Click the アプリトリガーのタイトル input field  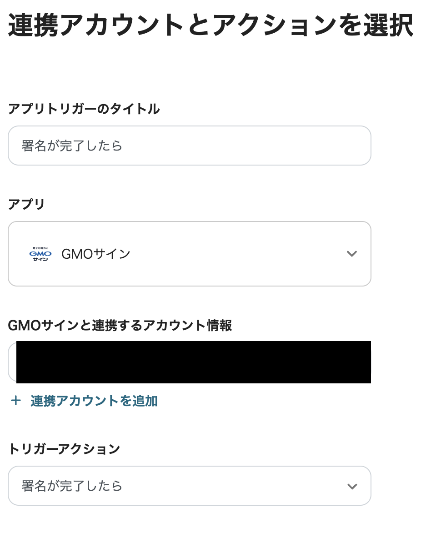point(190,145)
